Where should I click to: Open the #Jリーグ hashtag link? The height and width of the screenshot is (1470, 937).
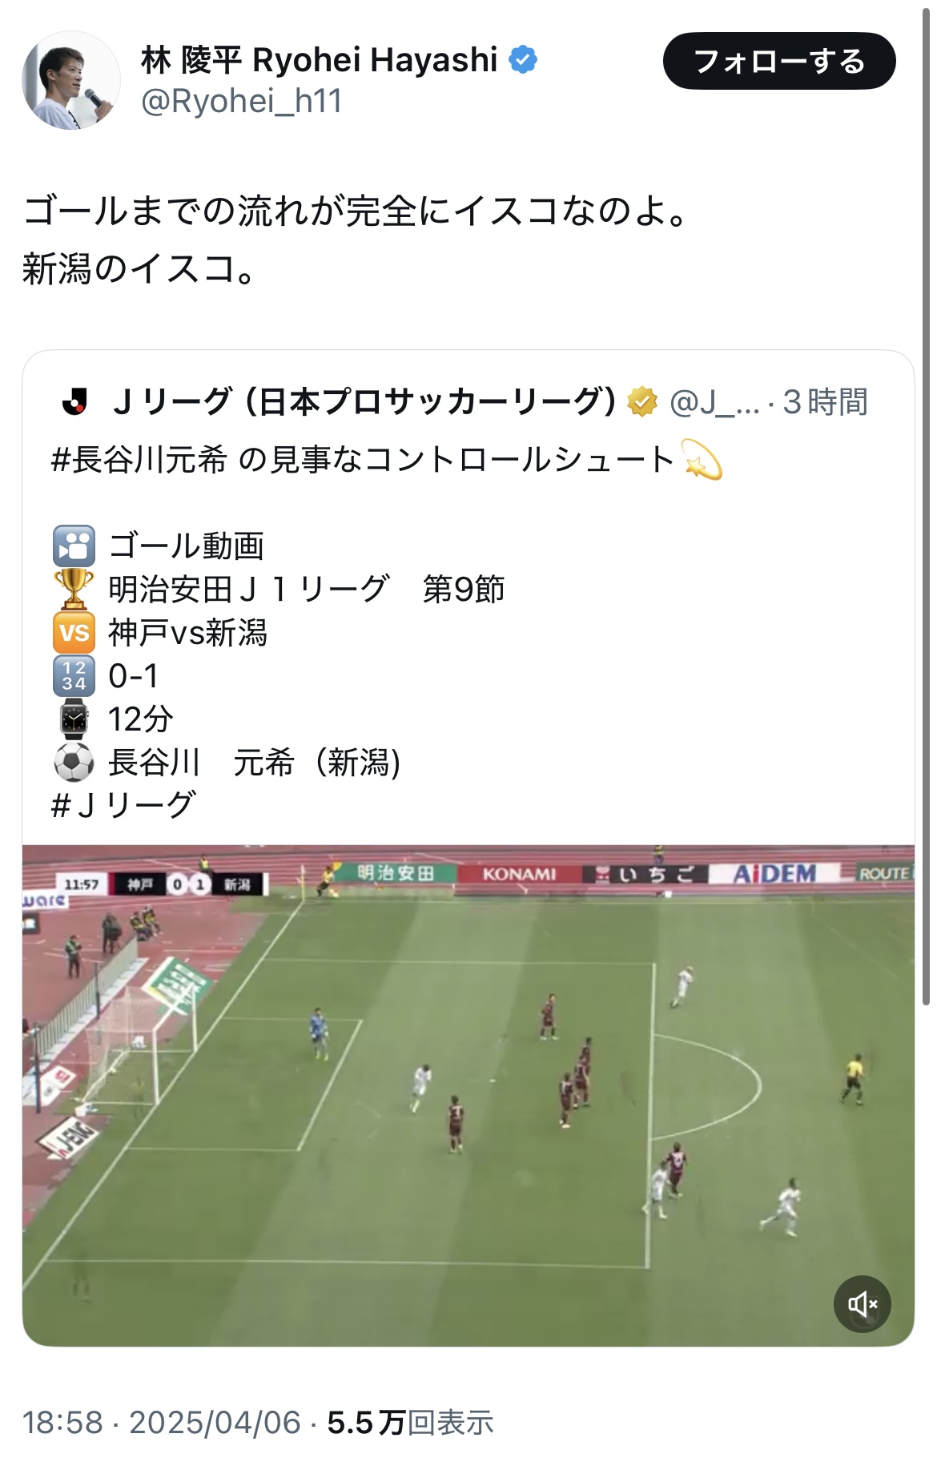[x=123, y=805]
